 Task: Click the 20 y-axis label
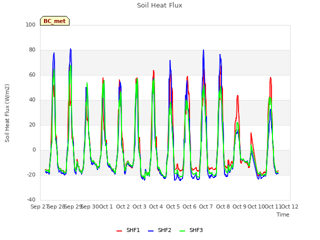32,124
